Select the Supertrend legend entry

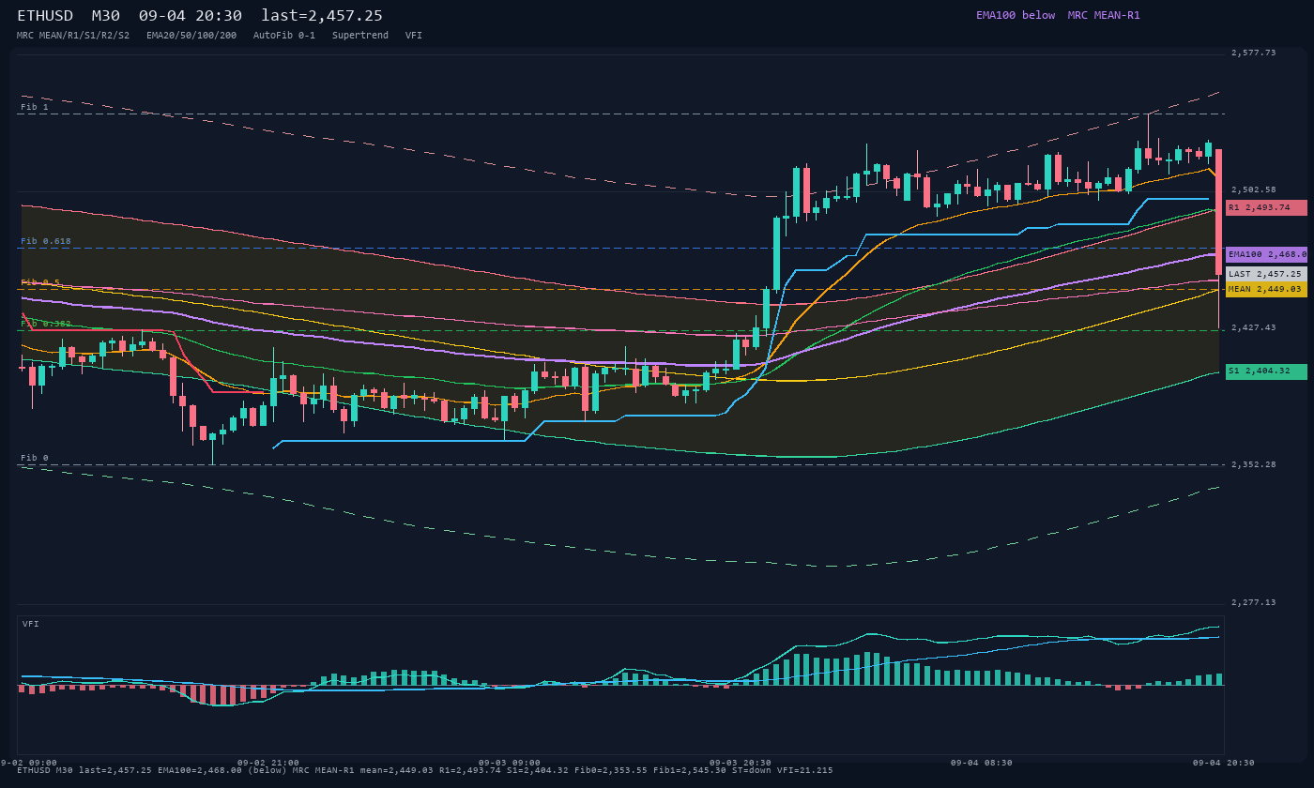360,35
